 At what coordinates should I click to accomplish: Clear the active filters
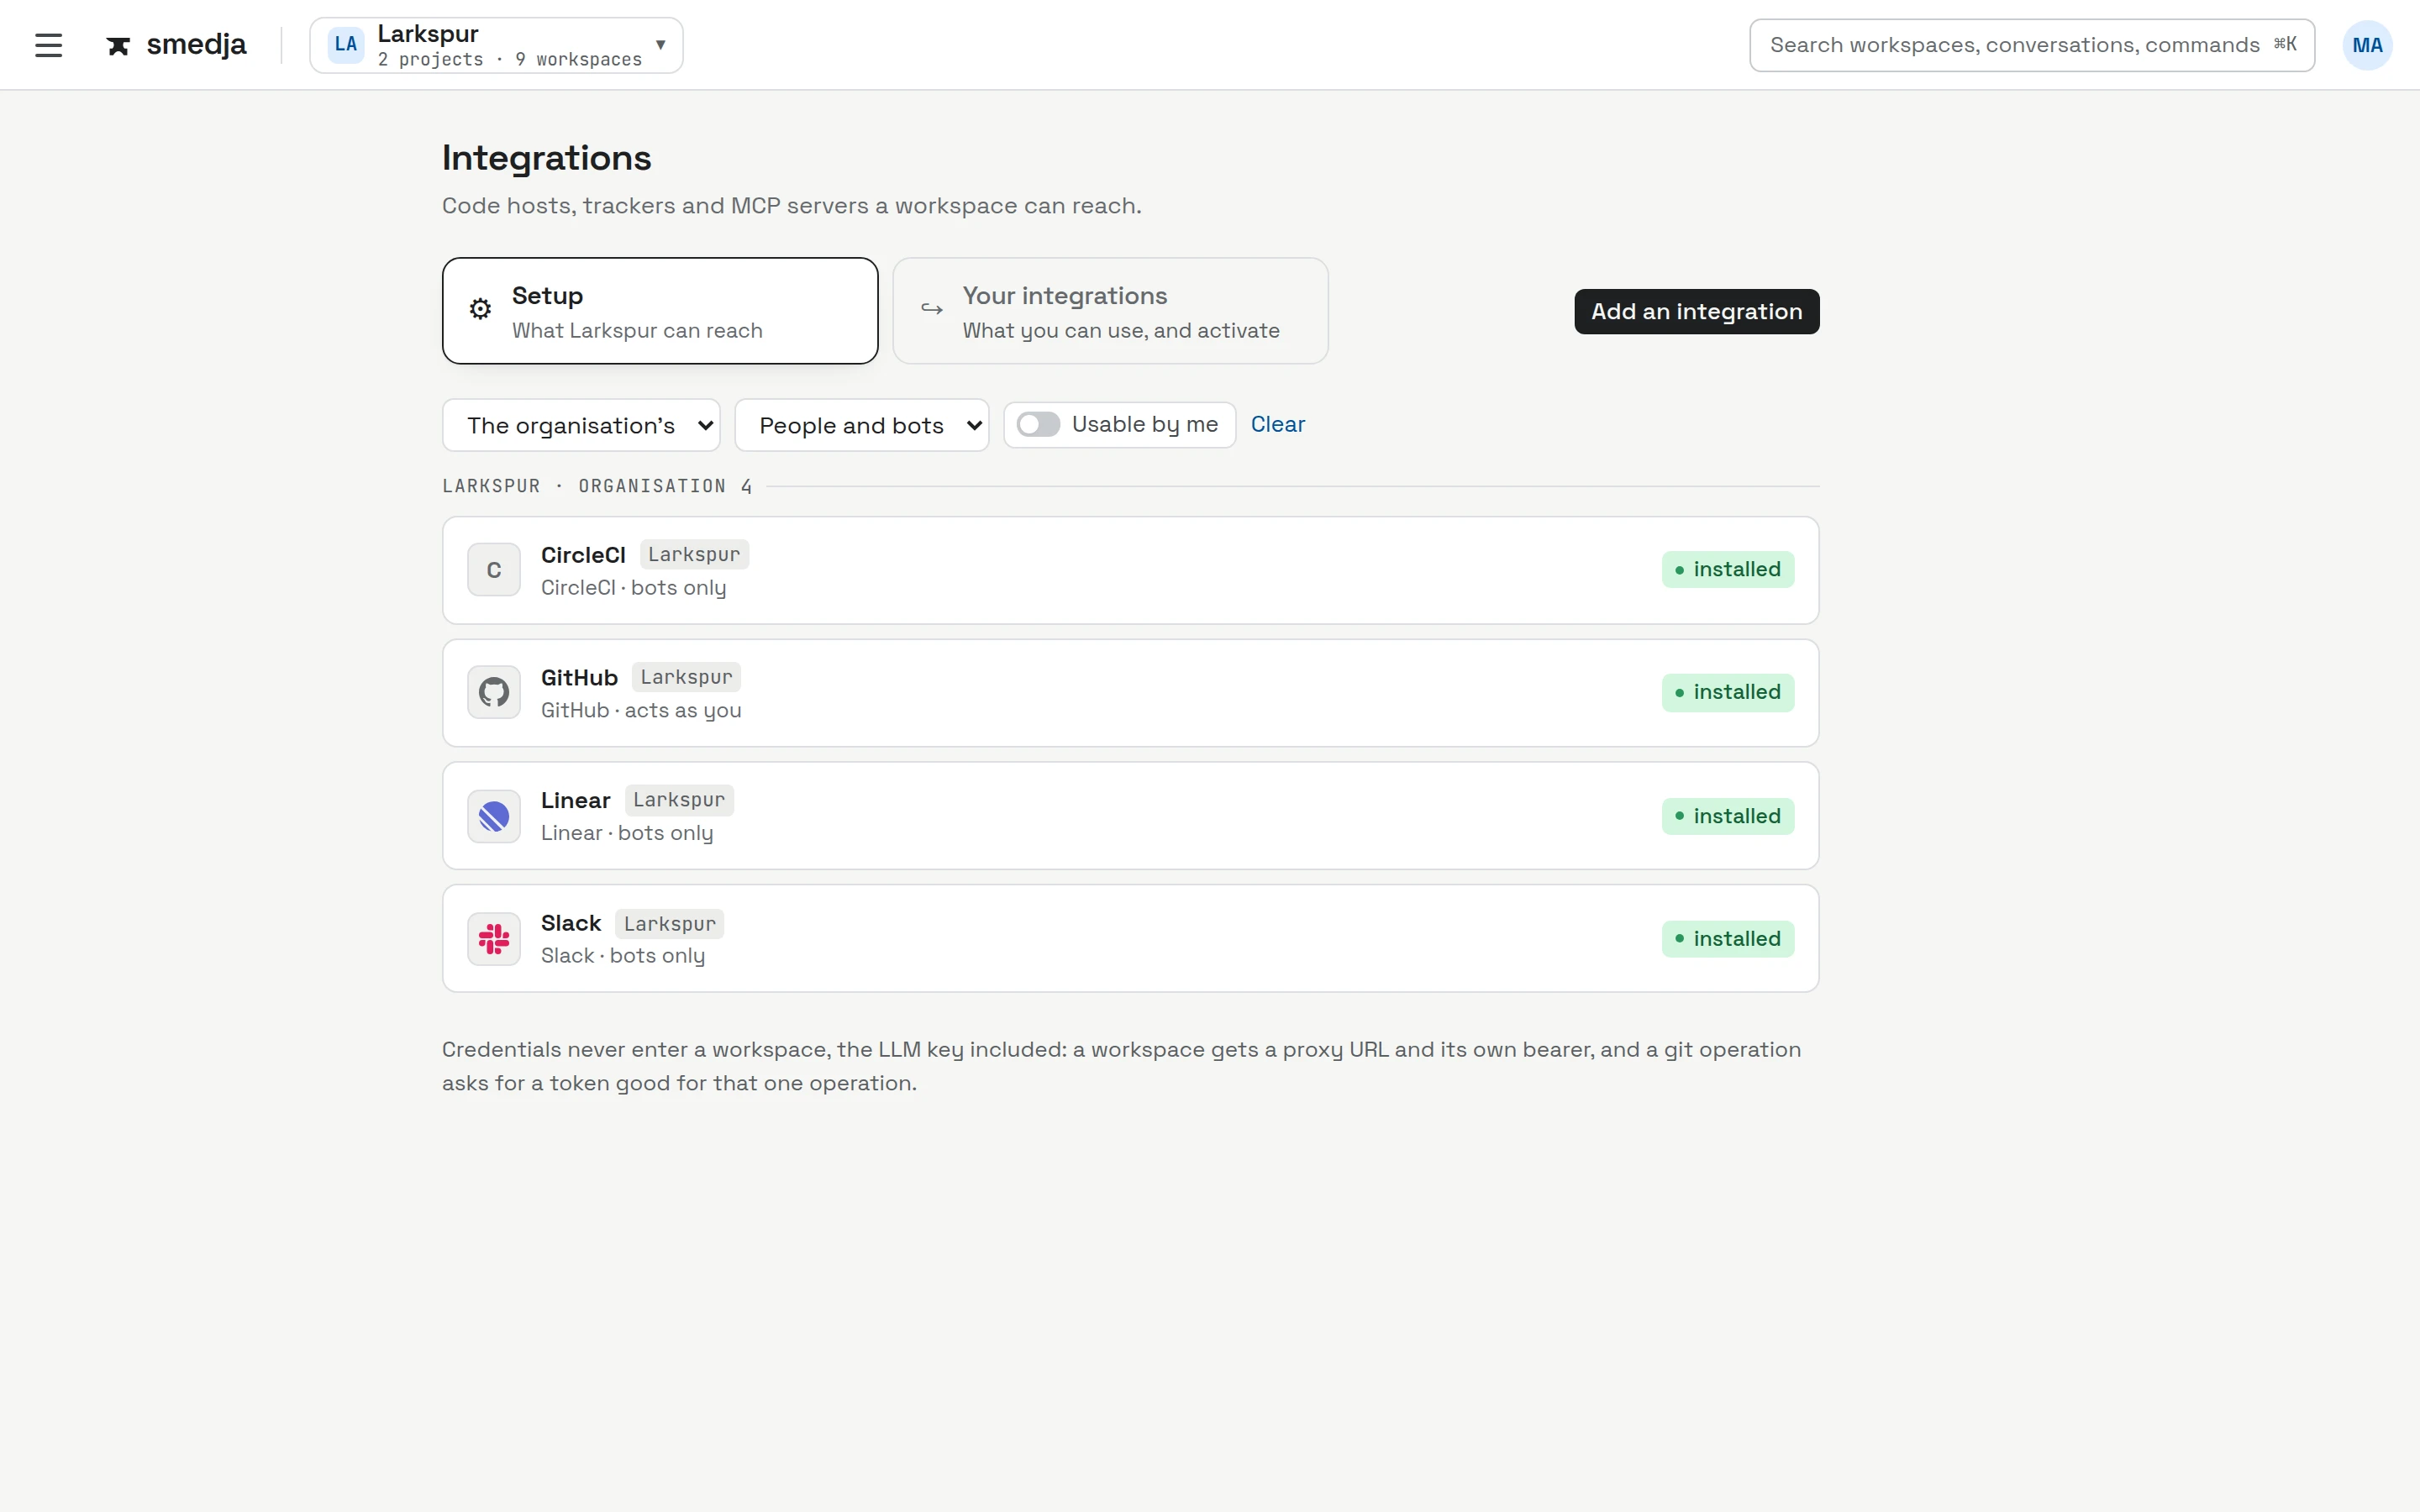(1277, 424)
